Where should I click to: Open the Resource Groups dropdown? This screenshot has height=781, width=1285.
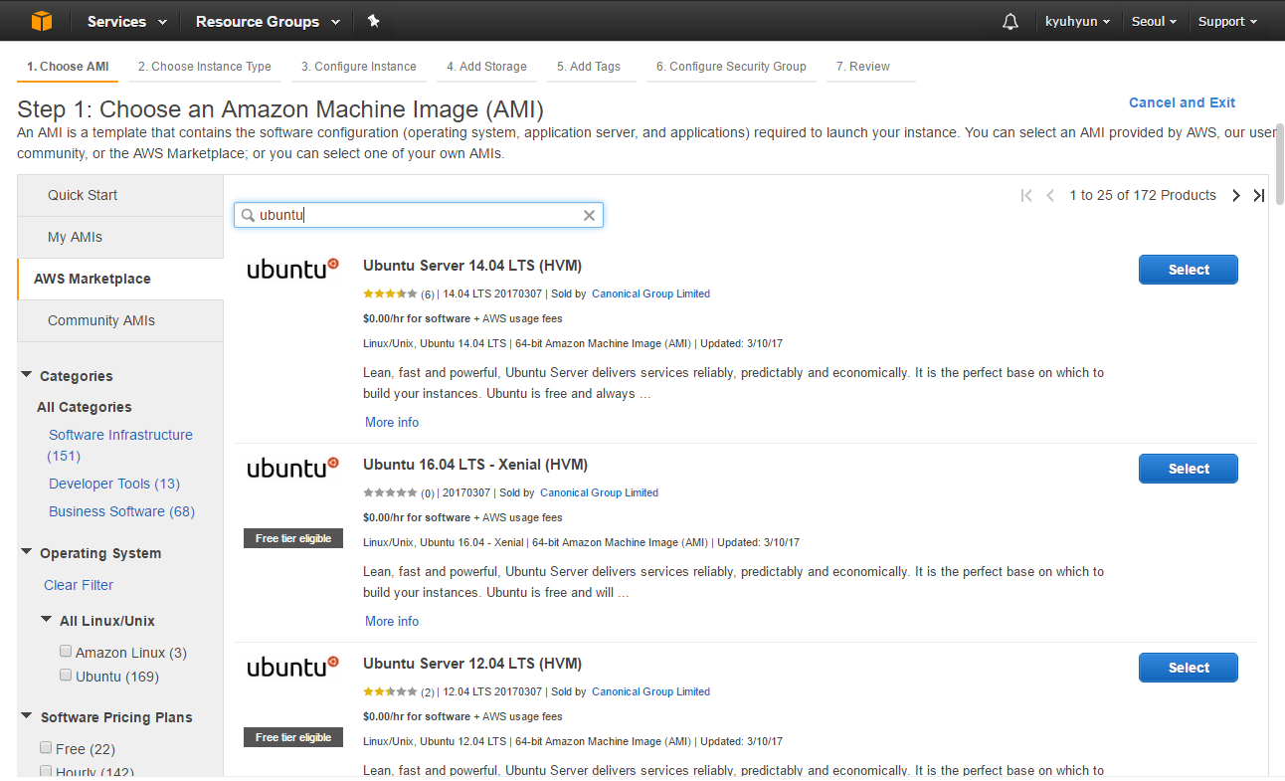coord(268,21)
